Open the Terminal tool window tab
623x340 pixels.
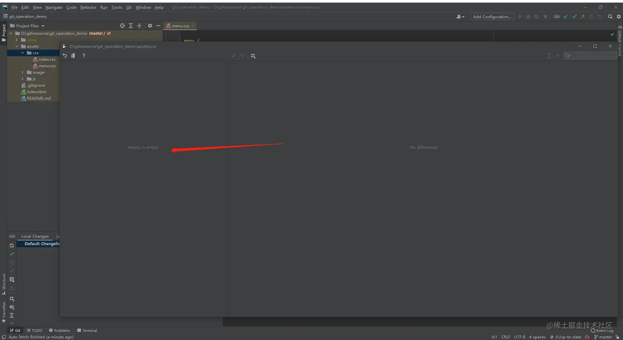point(87,331)
